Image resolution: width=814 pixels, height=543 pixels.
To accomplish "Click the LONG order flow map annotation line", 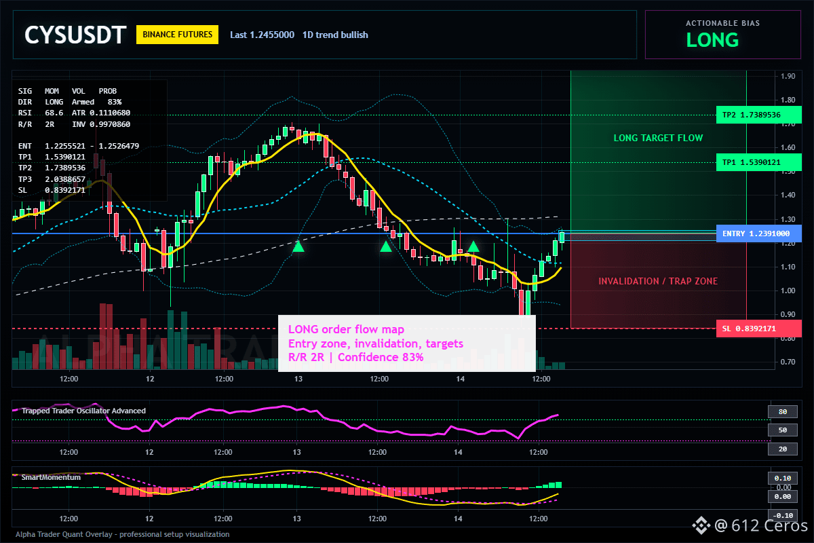I will [x=346, y=330].
